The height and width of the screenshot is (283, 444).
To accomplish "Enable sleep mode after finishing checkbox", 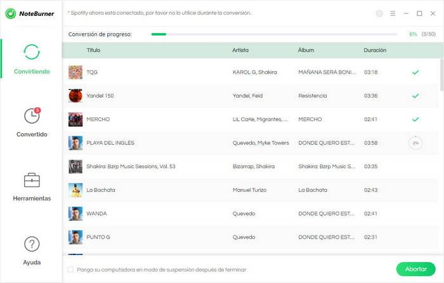I will (70, 270).
